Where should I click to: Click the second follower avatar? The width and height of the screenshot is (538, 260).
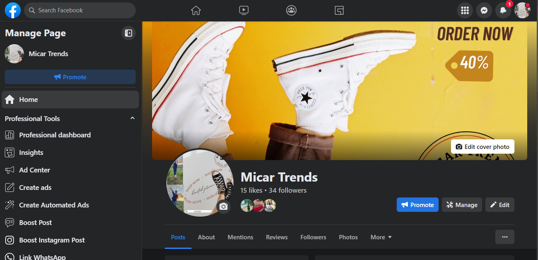click(x=258, y=205)
